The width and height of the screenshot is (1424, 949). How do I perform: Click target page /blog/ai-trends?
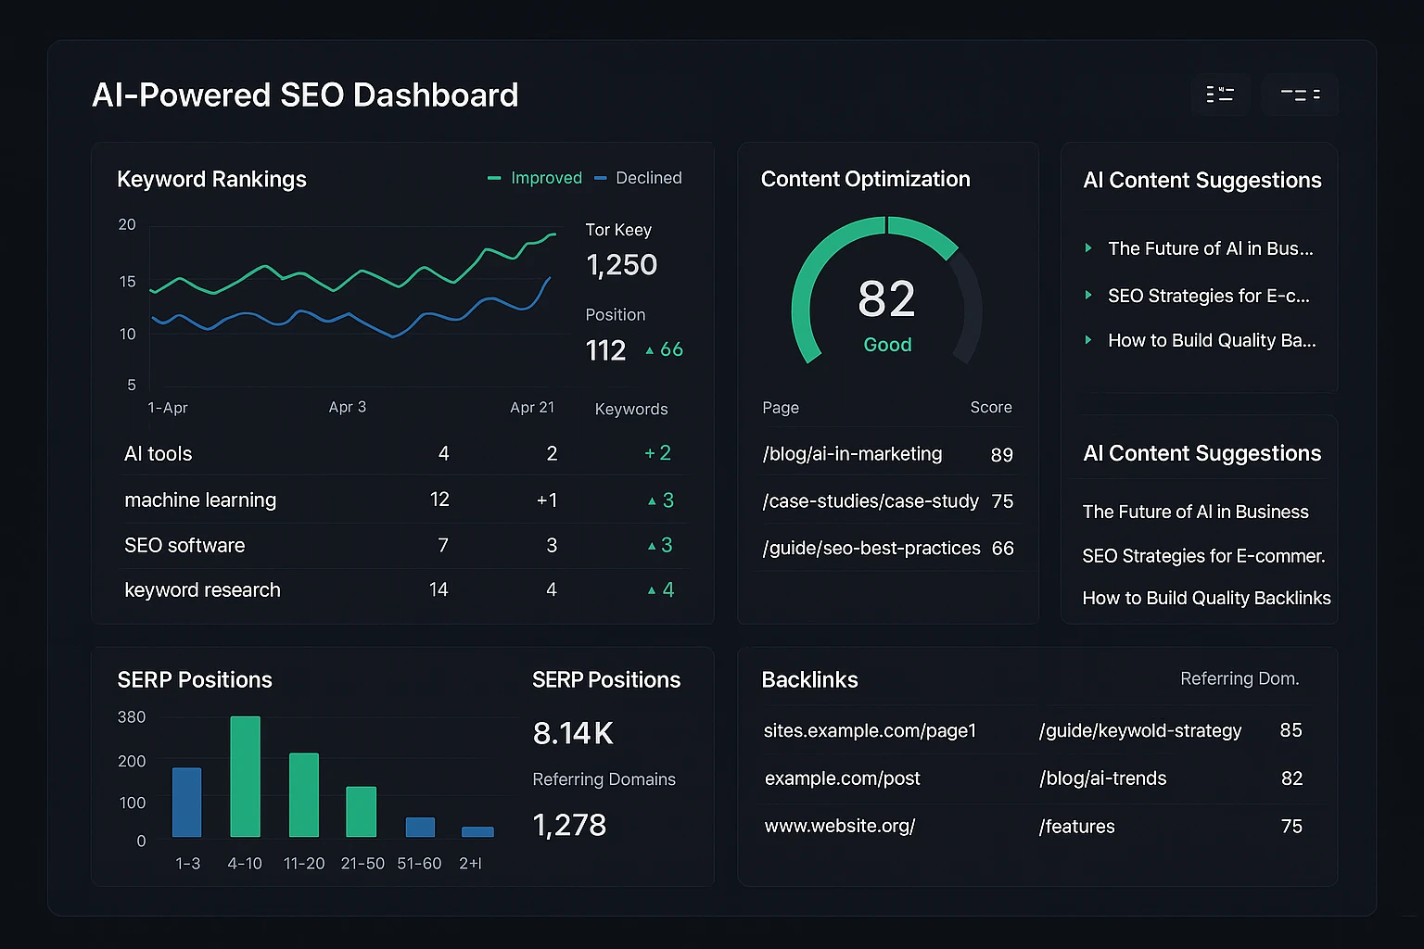(1103, 778)
